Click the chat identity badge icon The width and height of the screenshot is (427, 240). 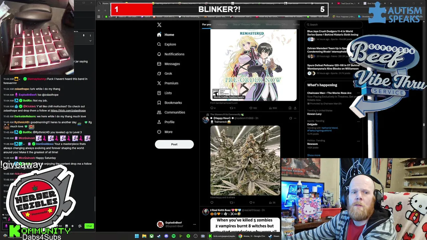(x=6, y=226)
